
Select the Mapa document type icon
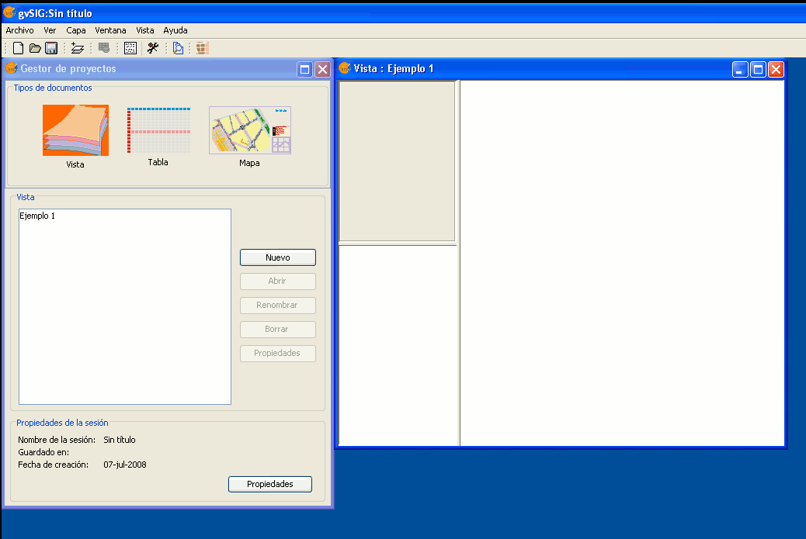pyautogui.click(x=250, y=130)
